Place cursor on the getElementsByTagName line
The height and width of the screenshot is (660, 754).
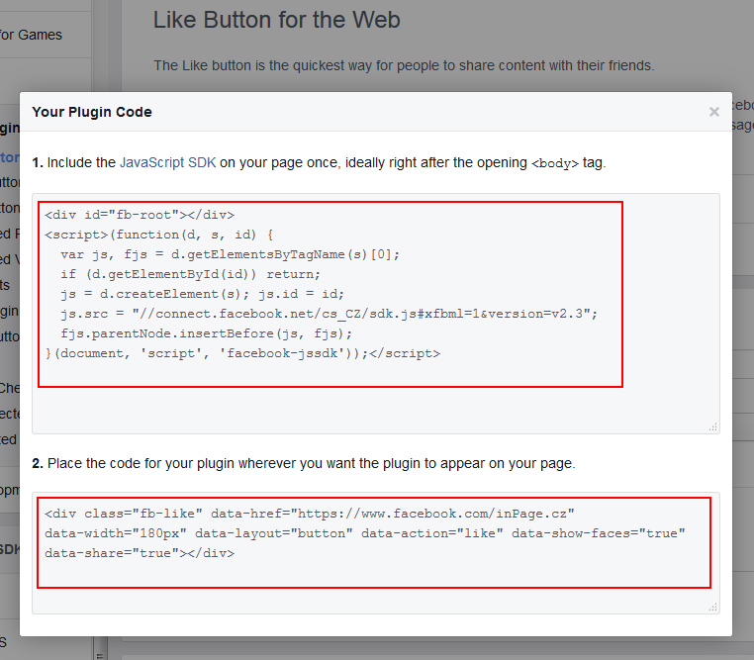pos(230,254)
